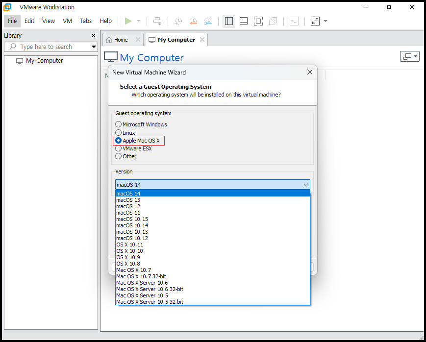Maximize the VMware Workstation window

click(389, 7)
